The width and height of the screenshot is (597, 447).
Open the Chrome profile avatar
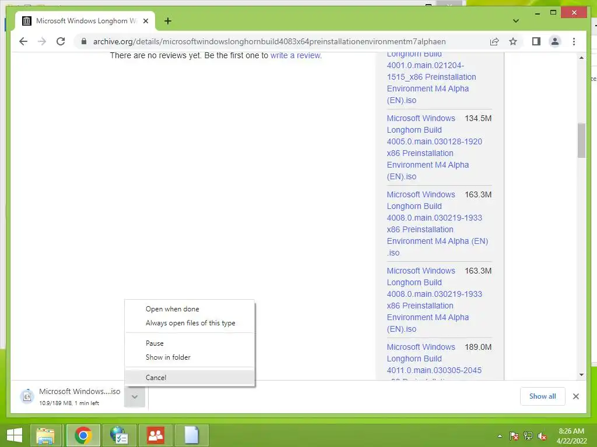coord(555,41)
